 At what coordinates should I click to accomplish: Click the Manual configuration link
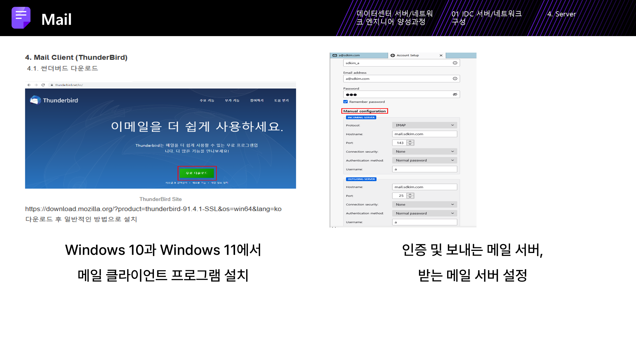point(364,111)
